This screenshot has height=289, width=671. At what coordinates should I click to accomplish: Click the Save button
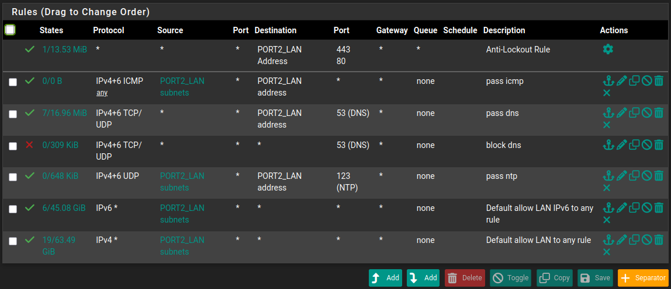(x=595, y=278)
